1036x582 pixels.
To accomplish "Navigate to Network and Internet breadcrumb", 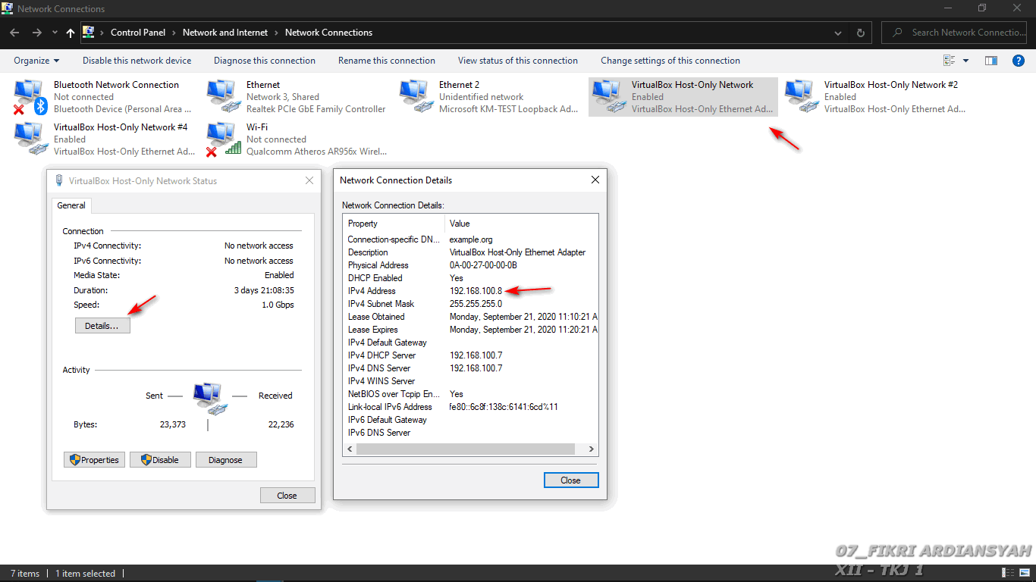I will tap(225, 33).
